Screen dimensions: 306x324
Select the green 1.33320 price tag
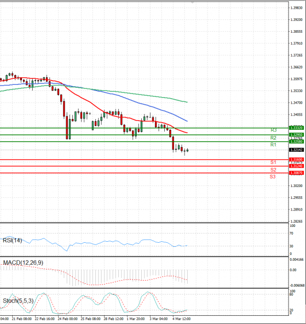(296, 128)
